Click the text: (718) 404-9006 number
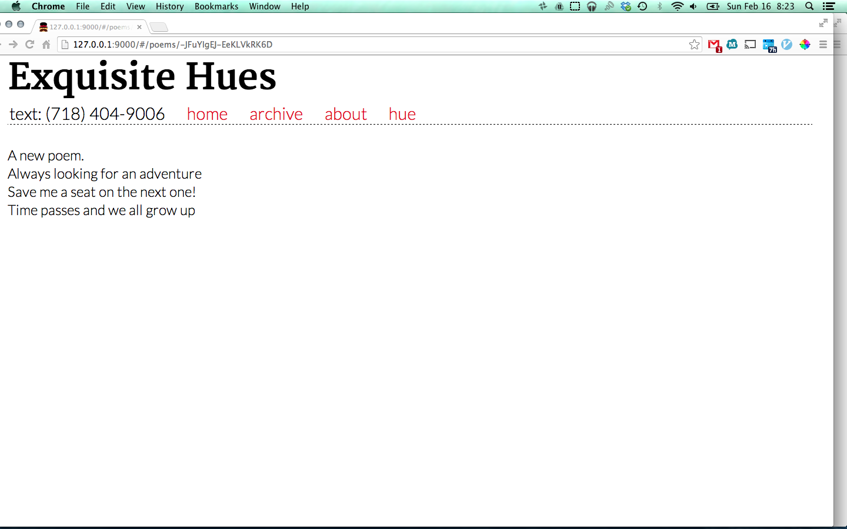 point(87,114)
